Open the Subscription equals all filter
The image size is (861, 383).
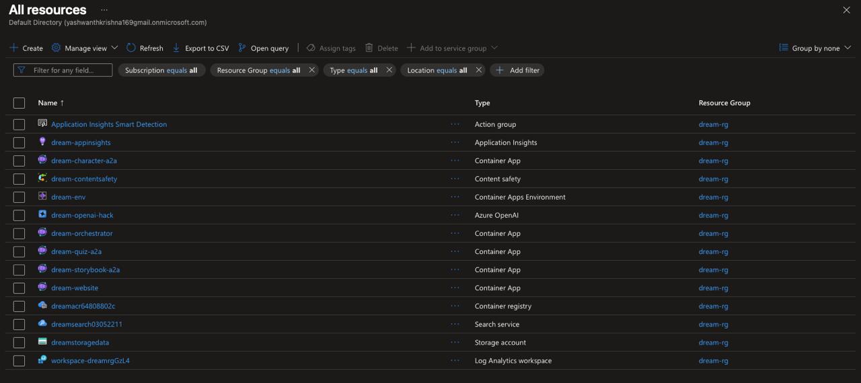(161, 70)
